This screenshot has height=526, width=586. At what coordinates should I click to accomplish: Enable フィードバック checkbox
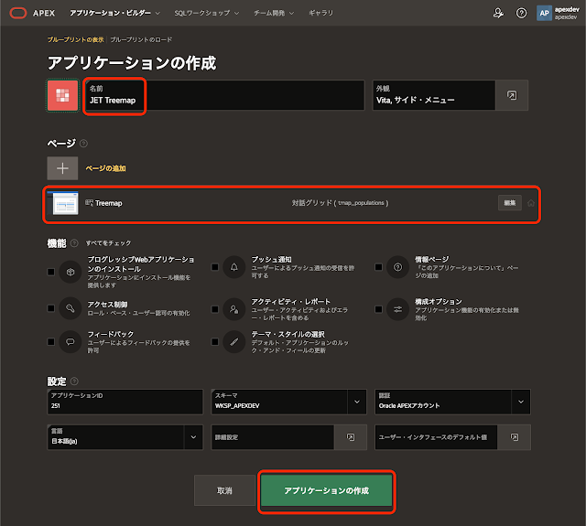[51, 341]
